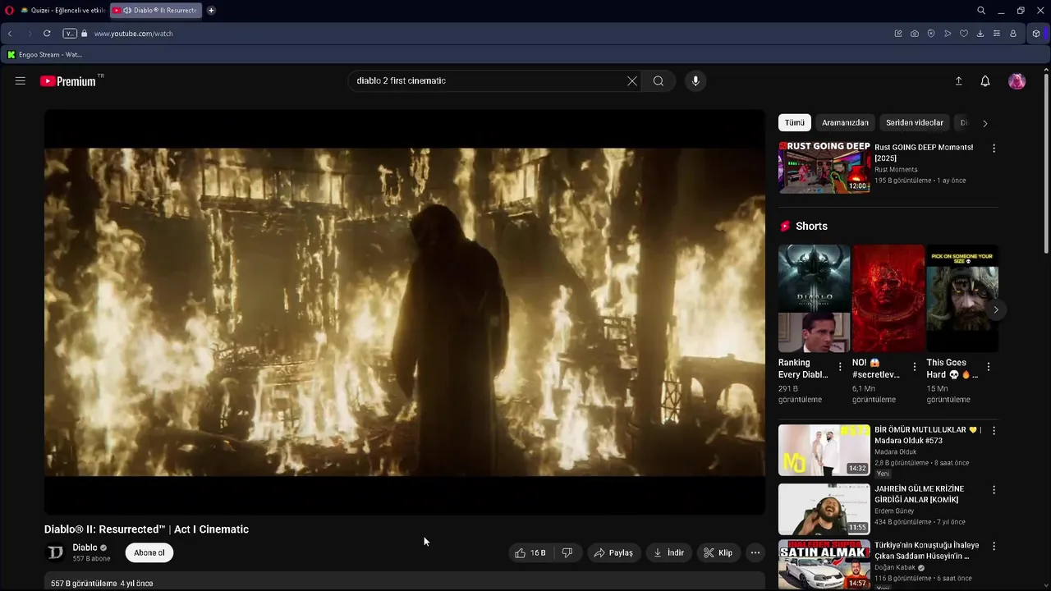Viewport: 1051px width, 591px height.
Task: Switch to the Quizei browser tab
Action: click(x=62, y=11)
